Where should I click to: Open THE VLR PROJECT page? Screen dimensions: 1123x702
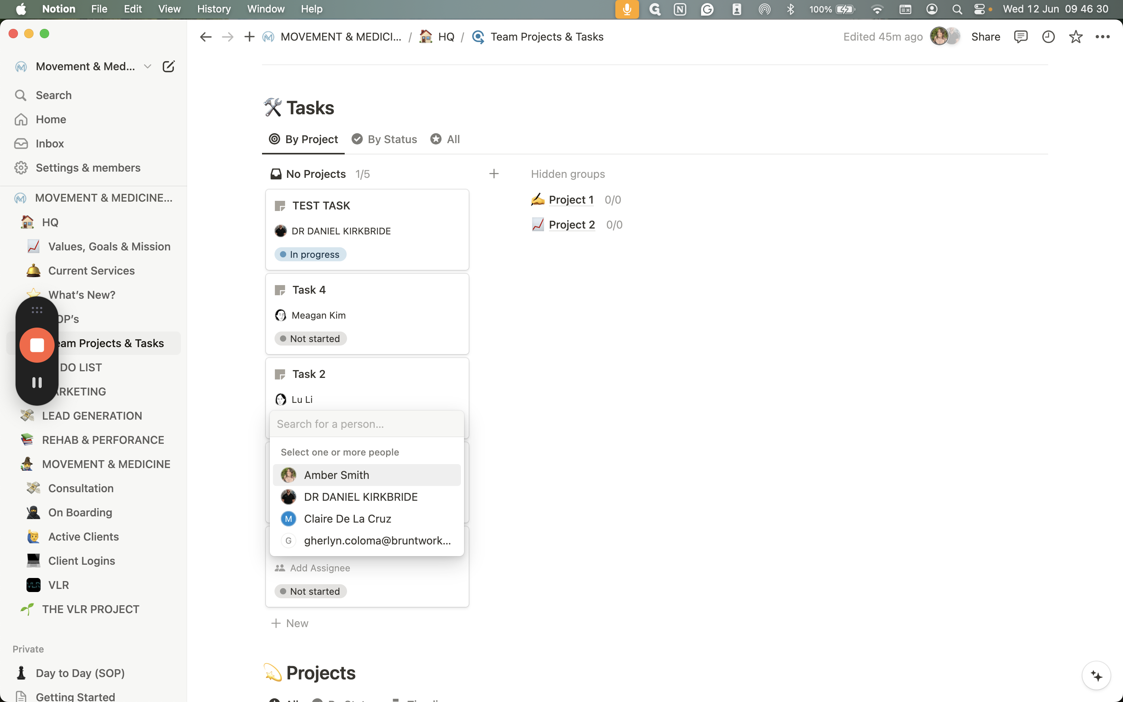94,609
